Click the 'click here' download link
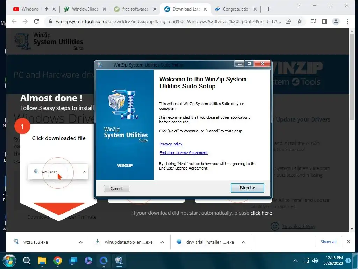 261,213
